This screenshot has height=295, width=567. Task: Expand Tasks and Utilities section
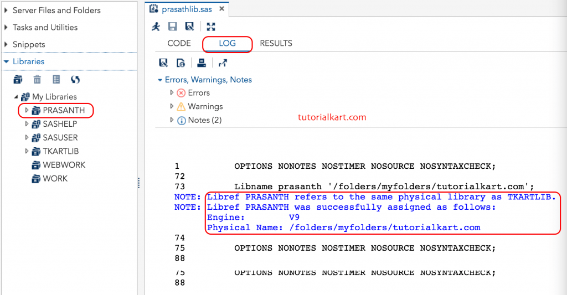[x=6, y=27]
